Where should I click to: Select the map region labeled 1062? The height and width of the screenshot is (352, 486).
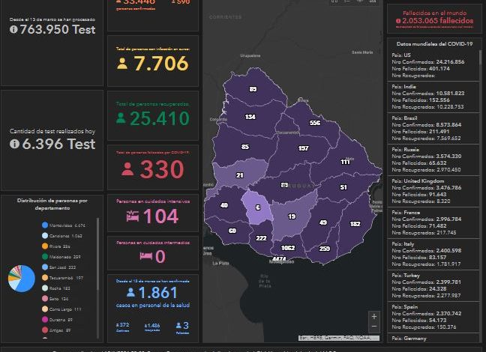[x=287, y=247]
